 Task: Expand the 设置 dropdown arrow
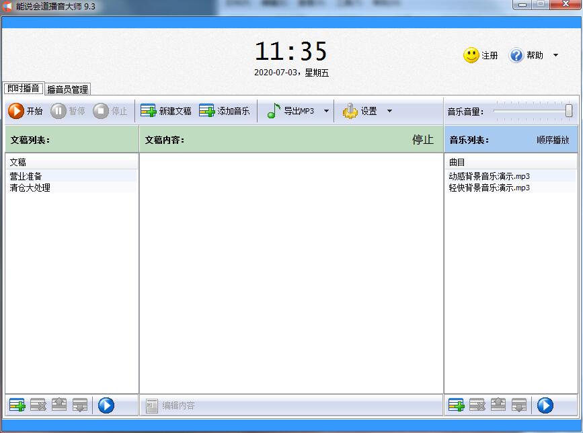(x=389, y=111)
